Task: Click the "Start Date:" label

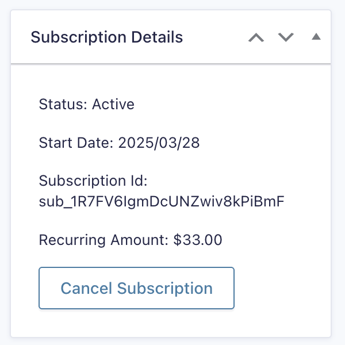Action: pyautogui.click(x=76, y=143)
